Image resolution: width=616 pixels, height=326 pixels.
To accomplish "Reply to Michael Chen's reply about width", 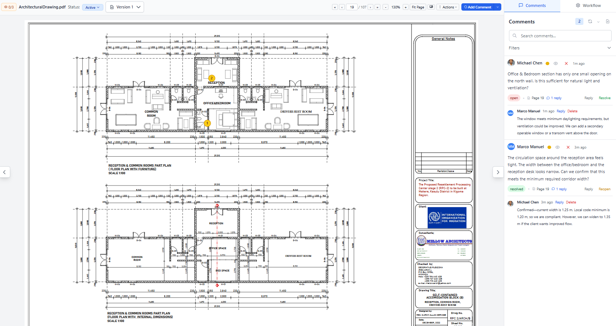I will (x=559, y=202).
